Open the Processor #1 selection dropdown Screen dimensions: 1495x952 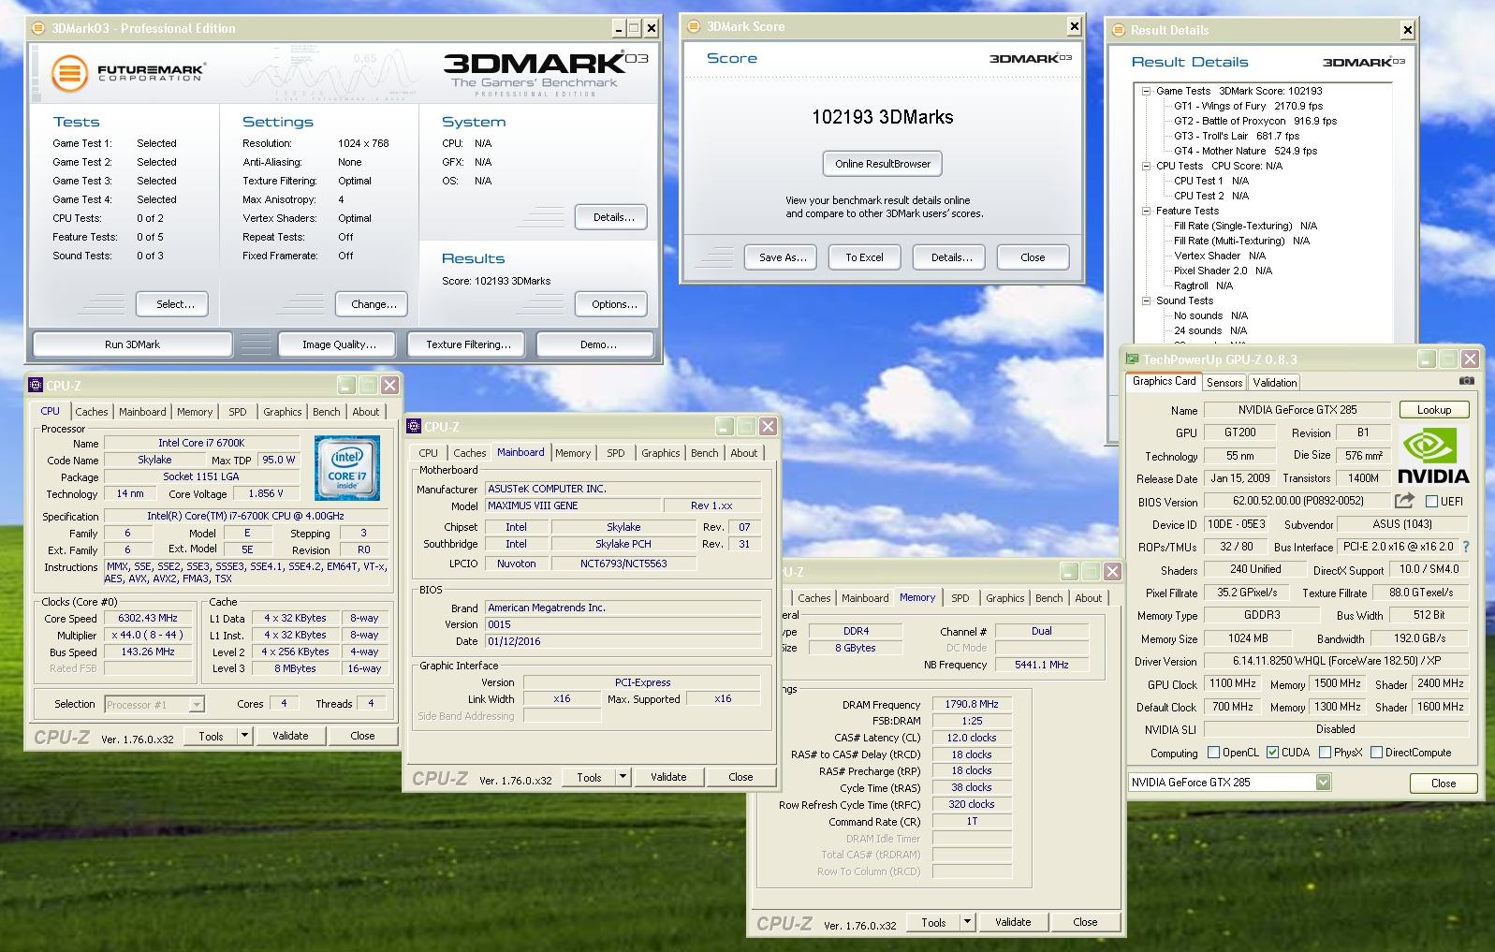click(197, 704)
